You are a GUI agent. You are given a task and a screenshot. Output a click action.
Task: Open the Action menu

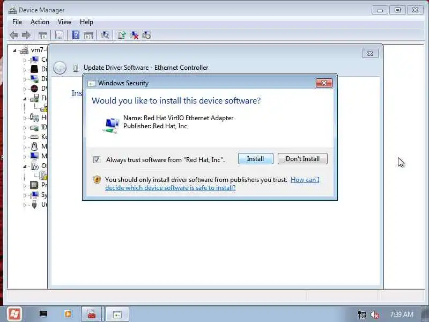(x=40, y=22)
